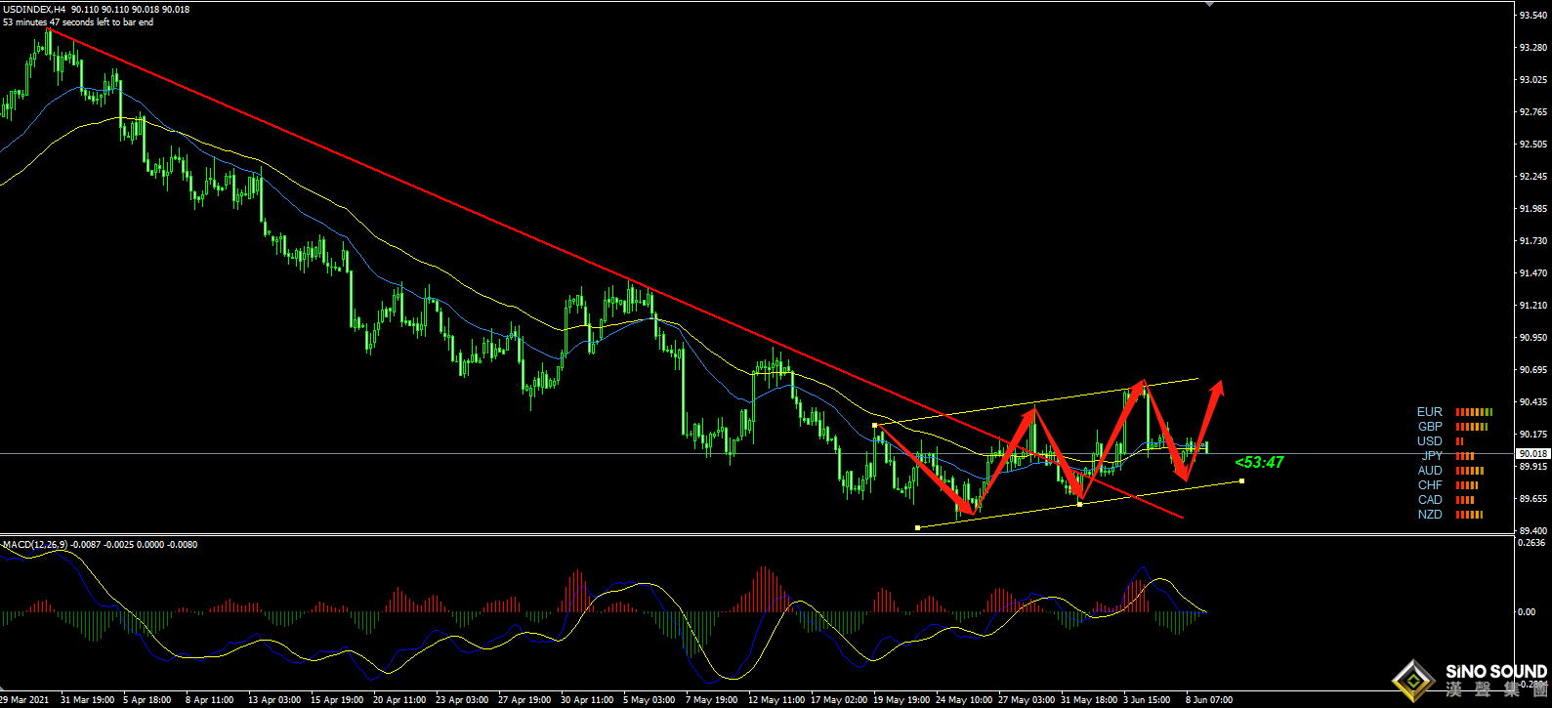Click the 89.655 price axis label

[1533, 499]
